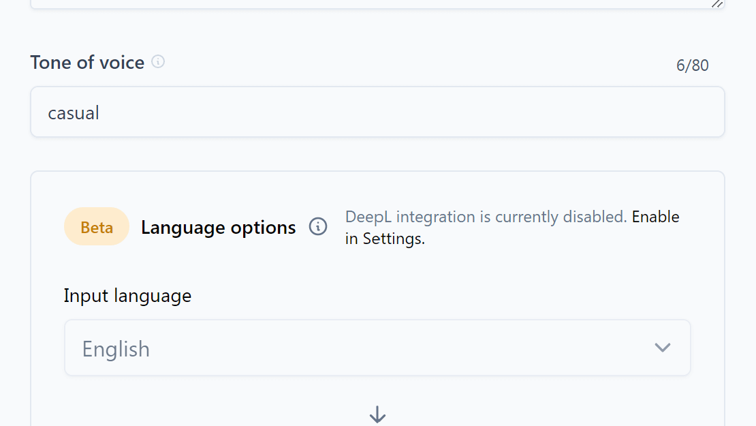Click the Tone of voice info icon

(x=158, y=62)
